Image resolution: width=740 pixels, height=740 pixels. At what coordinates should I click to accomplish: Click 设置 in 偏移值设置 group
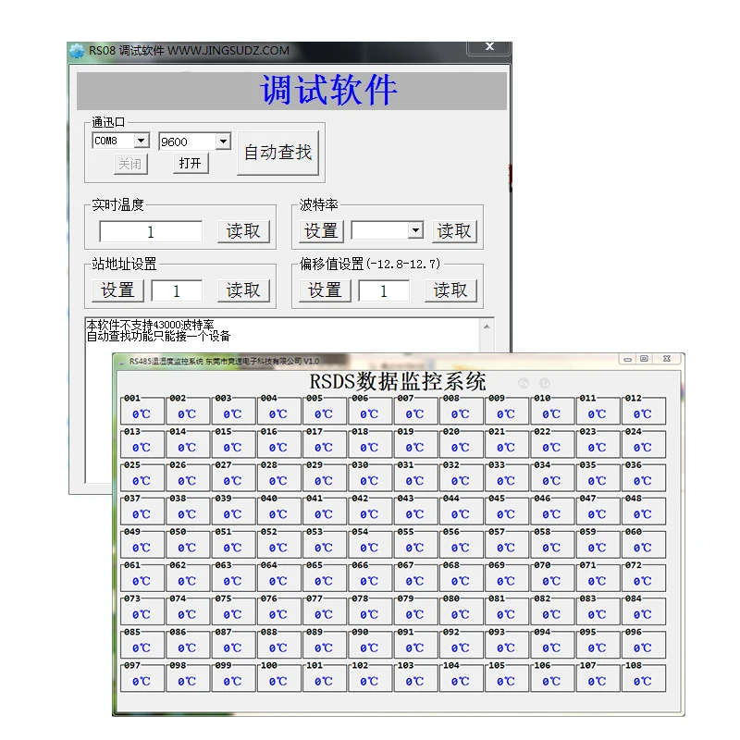tap(325, 290)
